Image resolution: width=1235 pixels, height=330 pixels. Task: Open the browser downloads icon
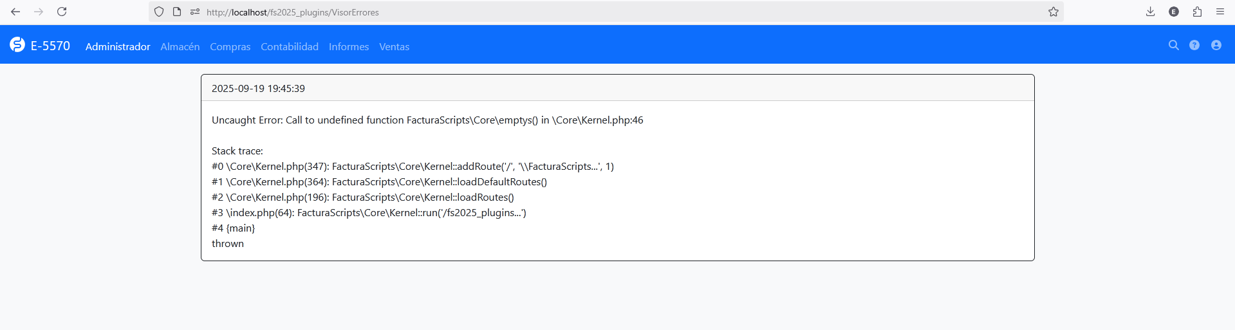(x=1151, y=12)
